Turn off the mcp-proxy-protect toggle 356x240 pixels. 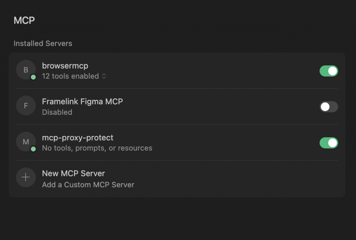[x=329, y=143]
